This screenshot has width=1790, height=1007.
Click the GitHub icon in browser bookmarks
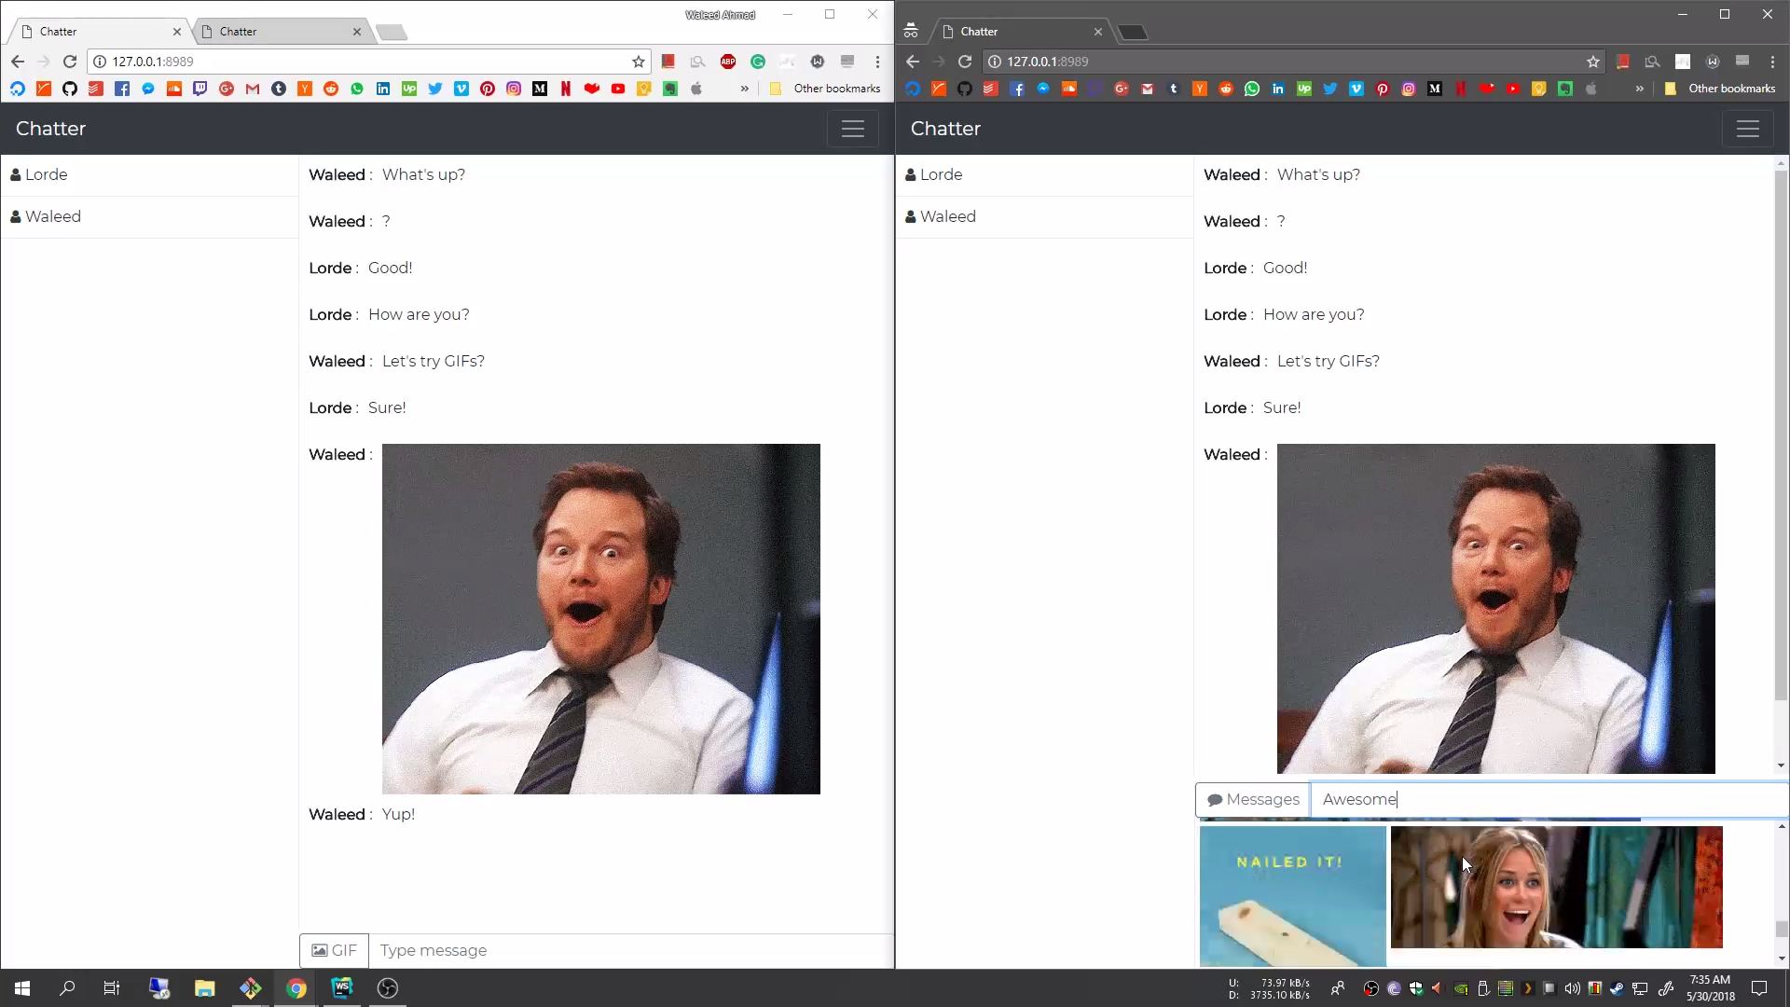coord(69,88)
